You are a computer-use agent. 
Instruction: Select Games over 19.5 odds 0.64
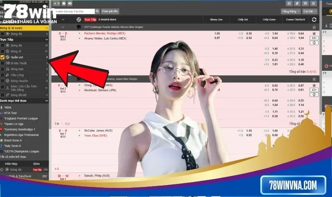point(301,33)
